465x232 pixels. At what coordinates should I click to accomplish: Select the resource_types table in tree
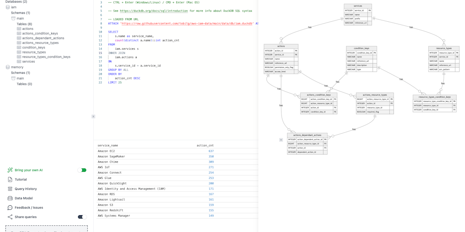[x=34, y=52]
